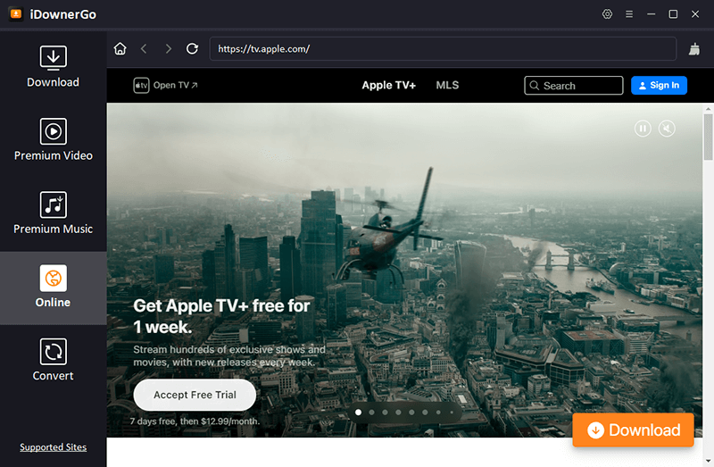This screenshot has height=467, width=714.
Task: Switch to the Convert panel
Action: pyautogui.click(x=53, y=360)
